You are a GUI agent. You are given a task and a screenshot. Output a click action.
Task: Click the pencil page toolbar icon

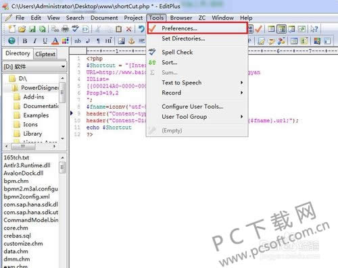coord(261,41)
